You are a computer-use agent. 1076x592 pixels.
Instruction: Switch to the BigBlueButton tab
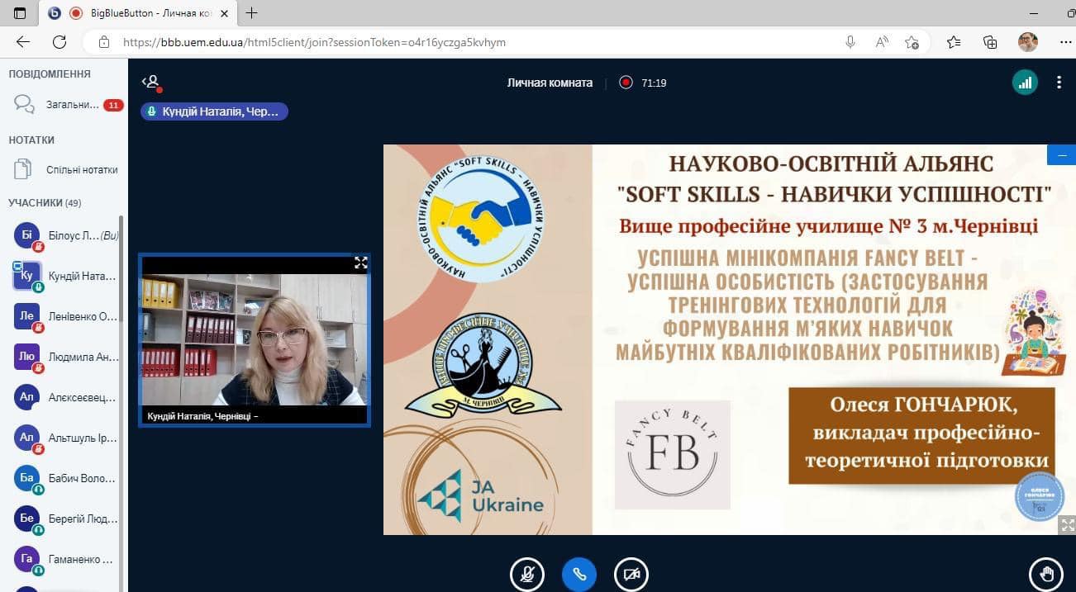(x=140, y=13)
